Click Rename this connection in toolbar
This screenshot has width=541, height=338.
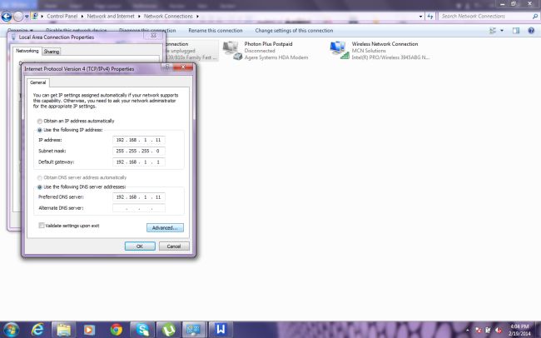pyautogui.click(x=216, y=30)
